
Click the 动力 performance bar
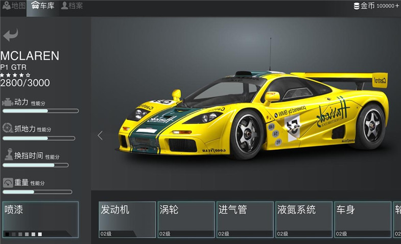coord(40,111)
